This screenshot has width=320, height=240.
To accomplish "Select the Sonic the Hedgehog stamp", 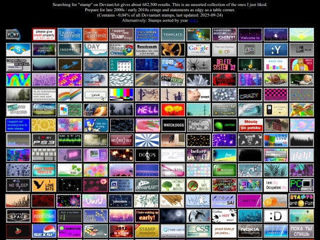I will click(95, 125).
